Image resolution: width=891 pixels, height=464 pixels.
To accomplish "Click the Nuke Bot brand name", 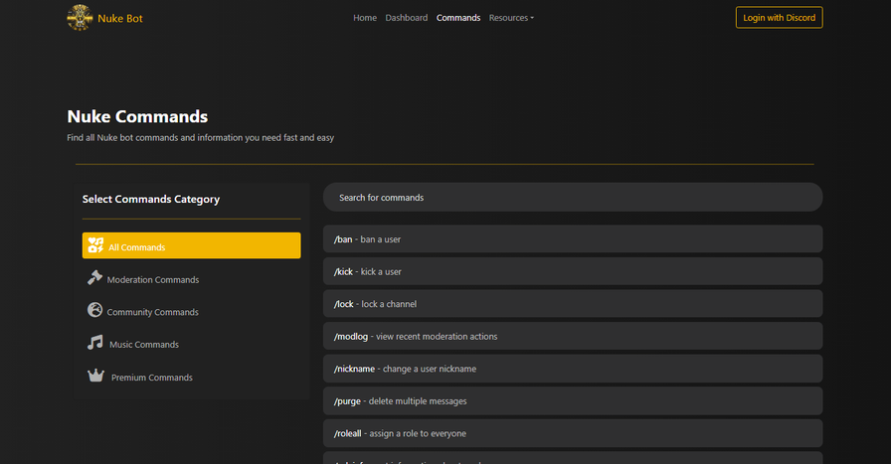I will [x=120, y=18].
